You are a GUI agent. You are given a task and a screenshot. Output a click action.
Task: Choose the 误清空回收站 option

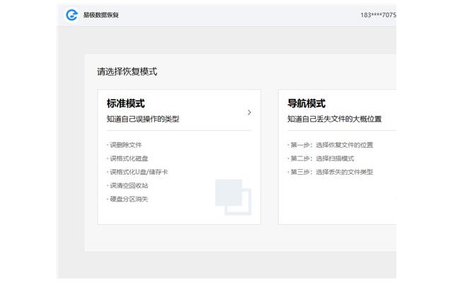129,185
